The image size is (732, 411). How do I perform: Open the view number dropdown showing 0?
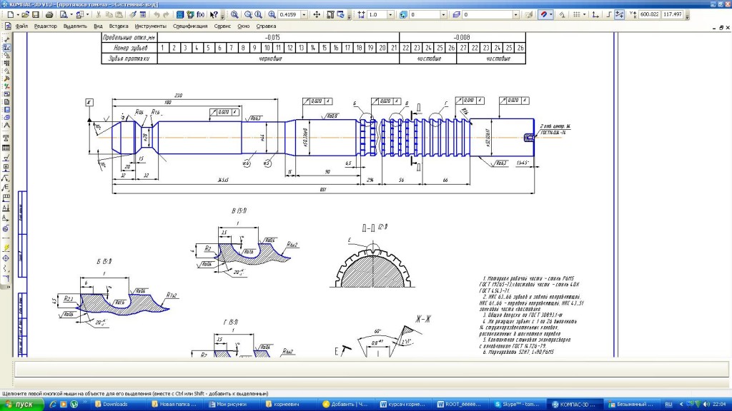click(443, 15)
